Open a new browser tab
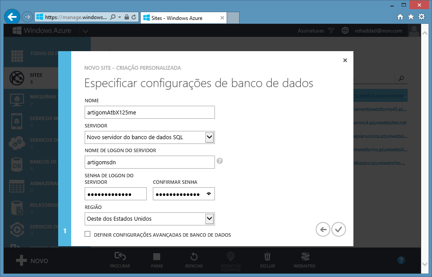The width and height of the screenshot is (432, 277). (233, 18)
